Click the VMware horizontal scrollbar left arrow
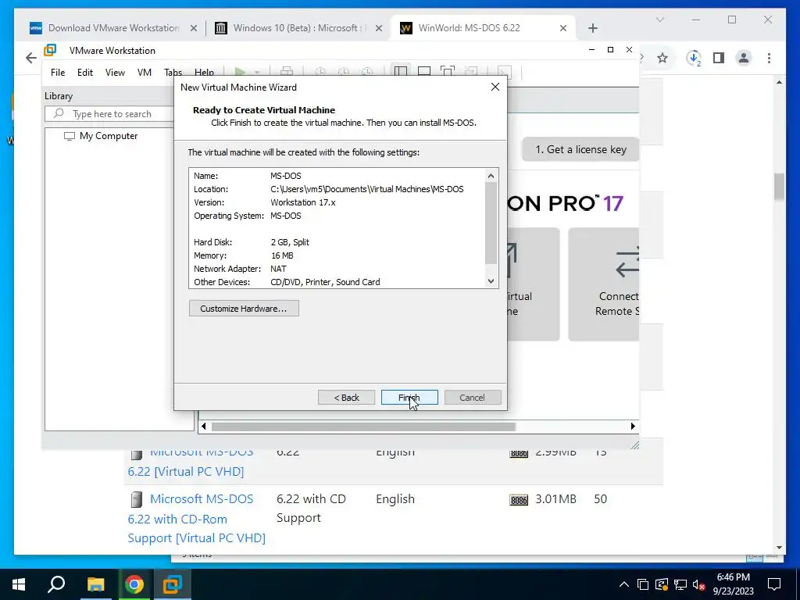 click(x=204, y=426)
